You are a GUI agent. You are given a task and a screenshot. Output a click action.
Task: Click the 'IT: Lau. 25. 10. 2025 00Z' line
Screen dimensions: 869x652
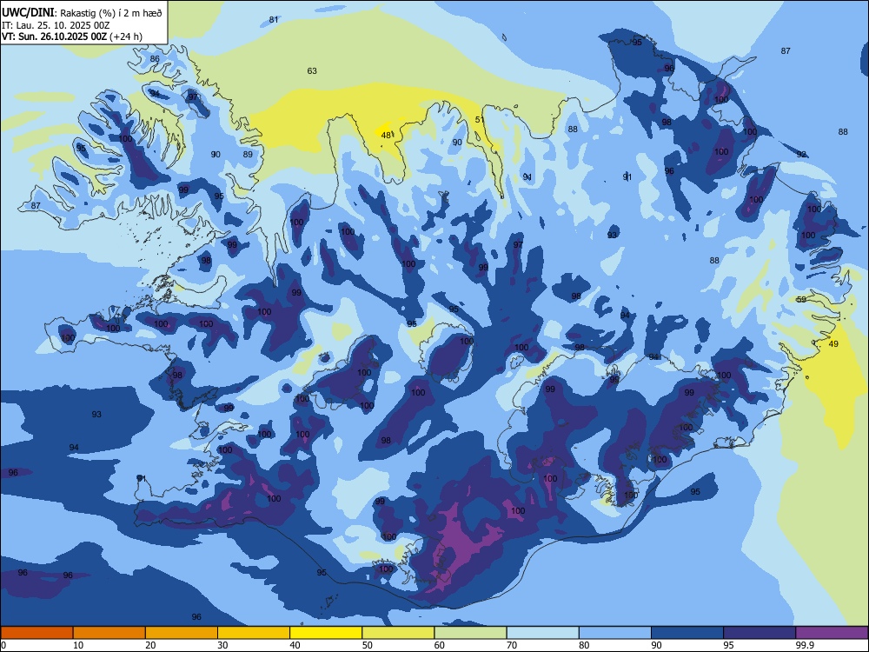click(x=56, y=25)
